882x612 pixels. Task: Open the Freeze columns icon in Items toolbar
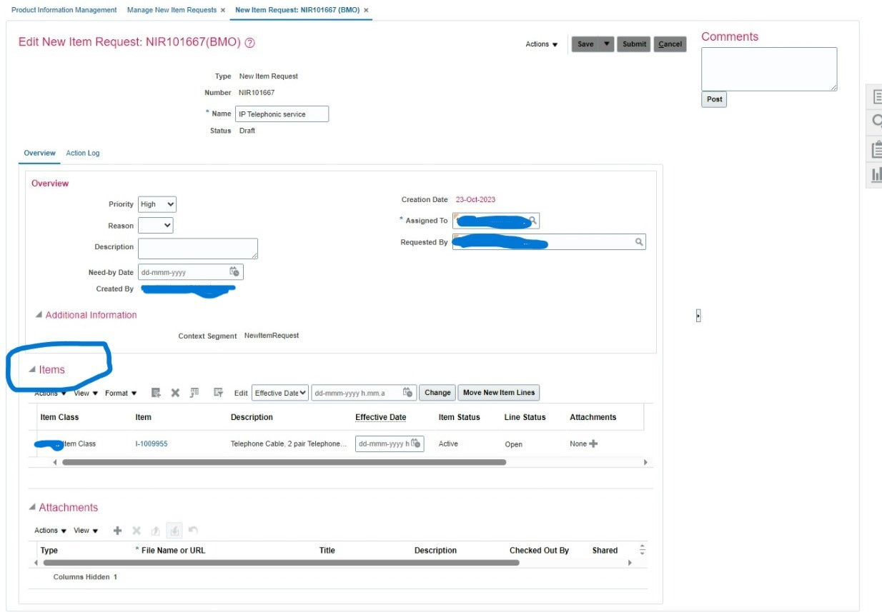217,392
